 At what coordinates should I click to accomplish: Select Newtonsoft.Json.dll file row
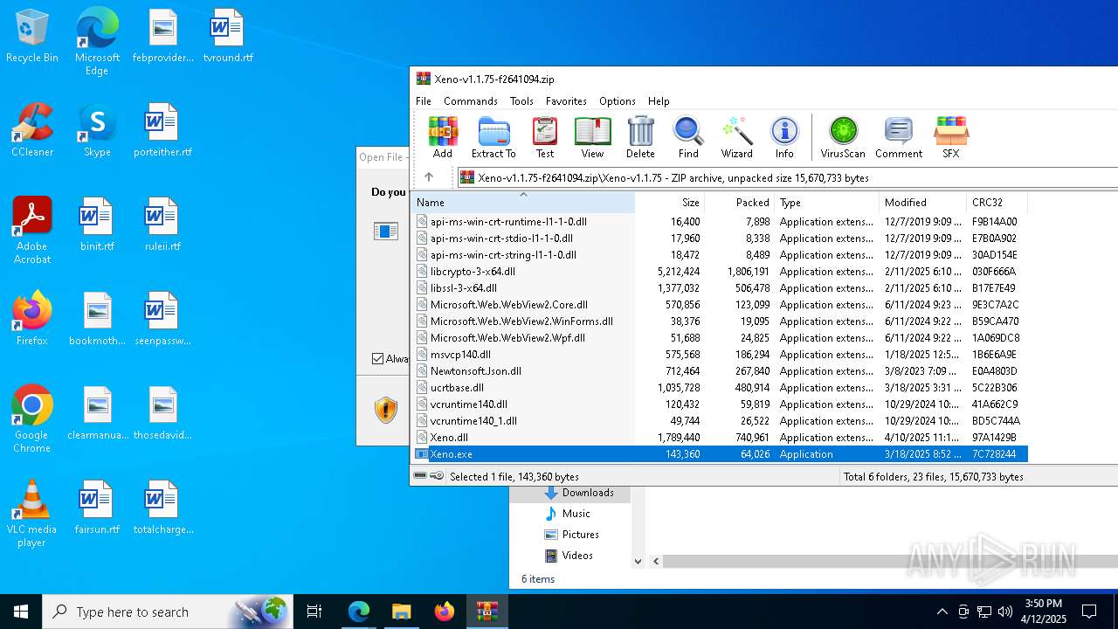tap(720, 371)
